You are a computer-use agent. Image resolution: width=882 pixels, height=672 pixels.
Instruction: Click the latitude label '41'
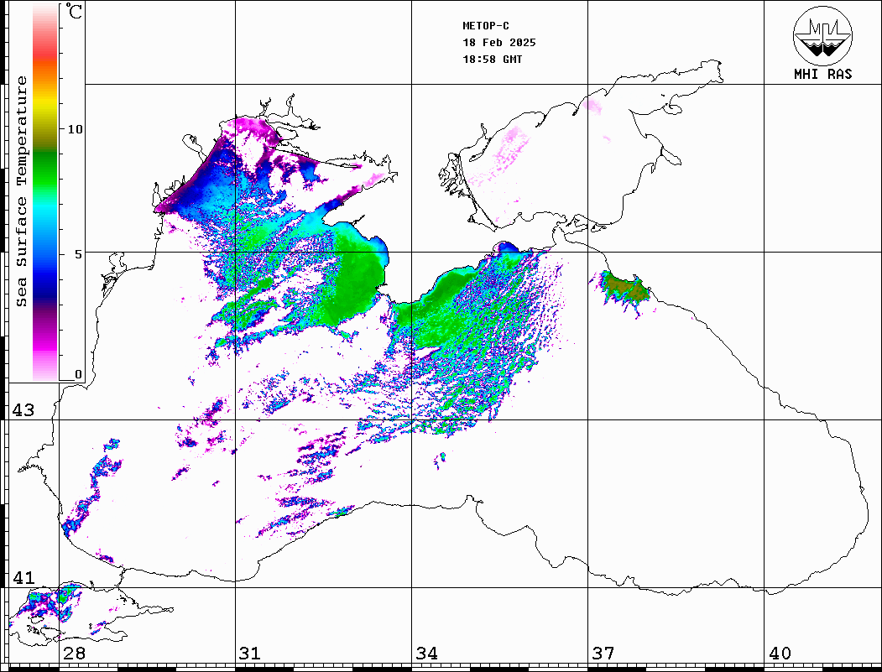pos(23,578)
